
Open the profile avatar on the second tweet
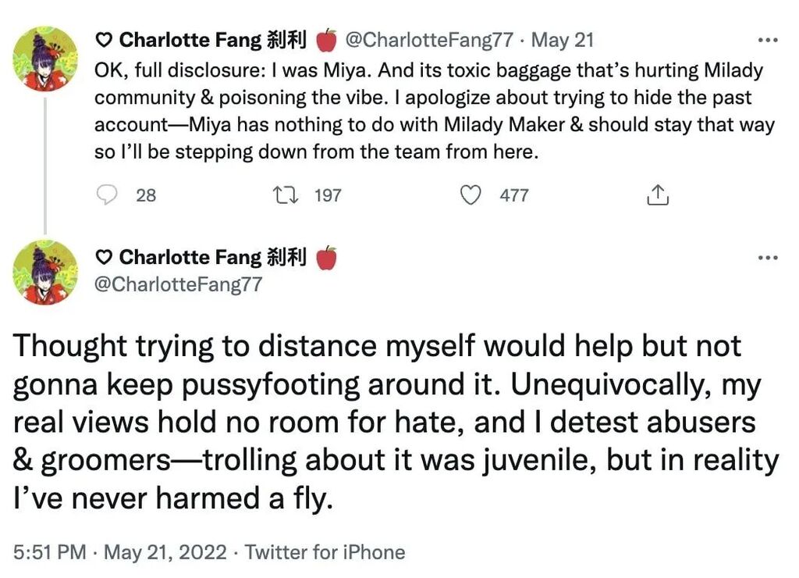tap(46, 272)
